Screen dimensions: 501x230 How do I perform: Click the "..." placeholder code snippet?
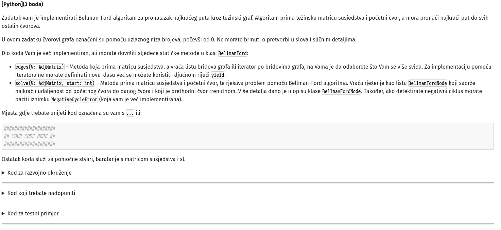130,113
